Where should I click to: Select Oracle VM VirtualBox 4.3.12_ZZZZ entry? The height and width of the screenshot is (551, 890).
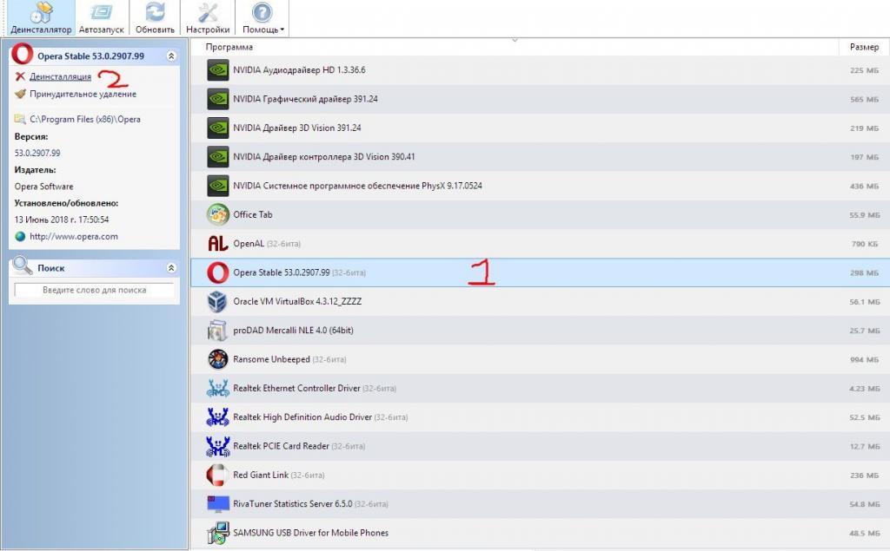coord(540,302)
